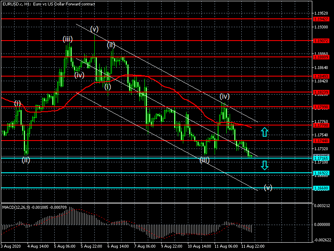The height and width of the screenshot is (251, 334).
Task: Click the '7 Aug 06:00' time axis label
Action: pos(145,246)
